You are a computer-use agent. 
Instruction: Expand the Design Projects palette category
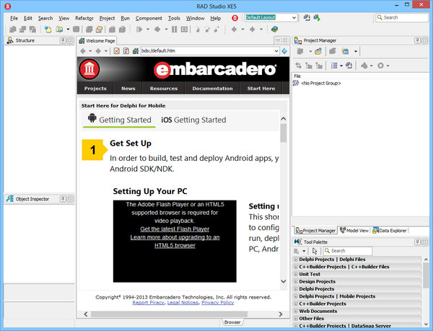point(296,281)
